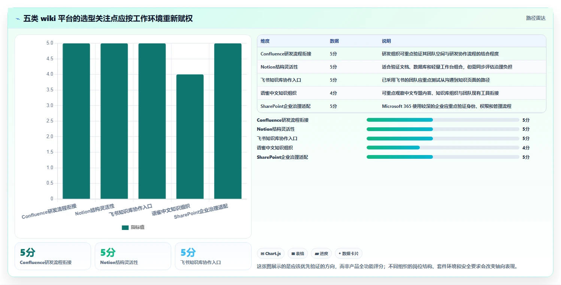Click the 指标值 legend color box

(125, 228)
